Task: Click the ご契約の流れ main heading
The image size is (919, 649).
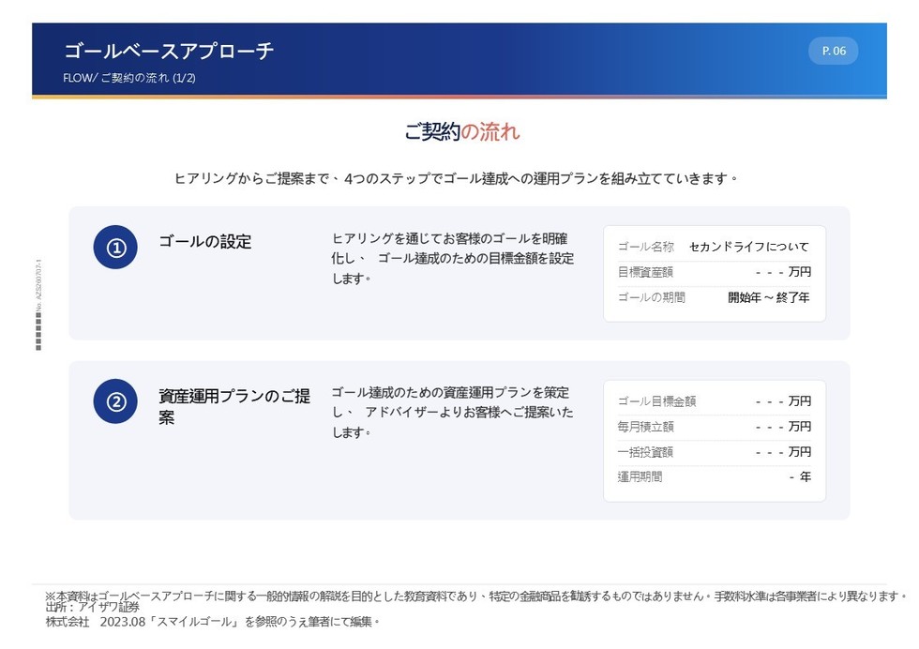Action: pyautogui.click(x=461, y=131)
